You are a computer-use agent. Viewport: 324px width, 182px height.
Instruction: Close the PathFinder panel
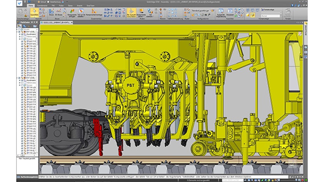click(37, 22)
